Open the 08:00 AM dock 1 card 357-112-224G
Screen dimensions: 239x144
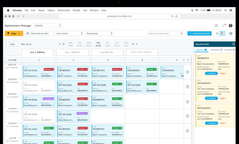point(39,72)
